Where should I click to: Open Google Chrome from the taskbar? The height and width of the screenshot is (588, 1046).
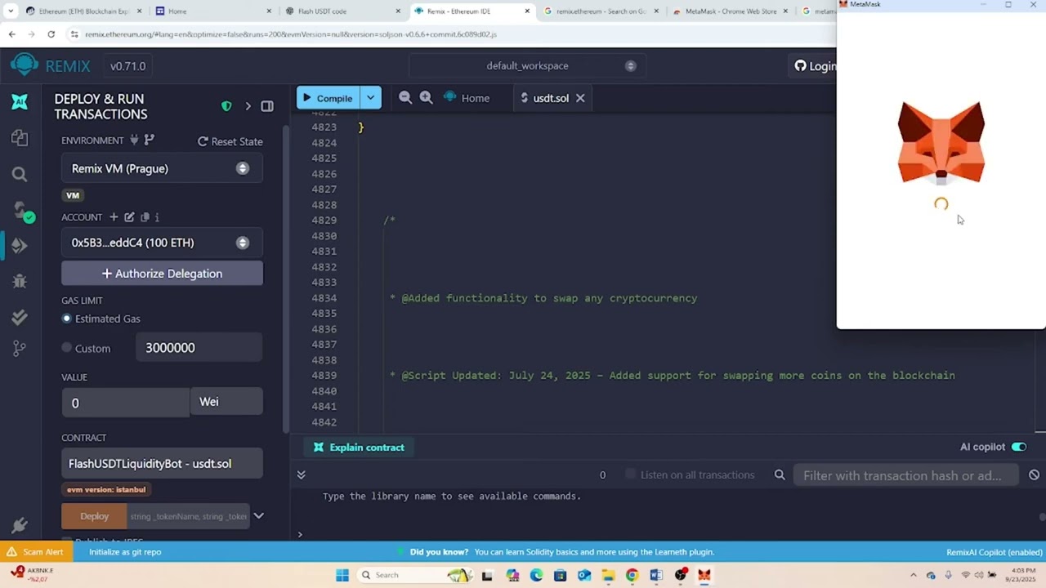(632, 575)
